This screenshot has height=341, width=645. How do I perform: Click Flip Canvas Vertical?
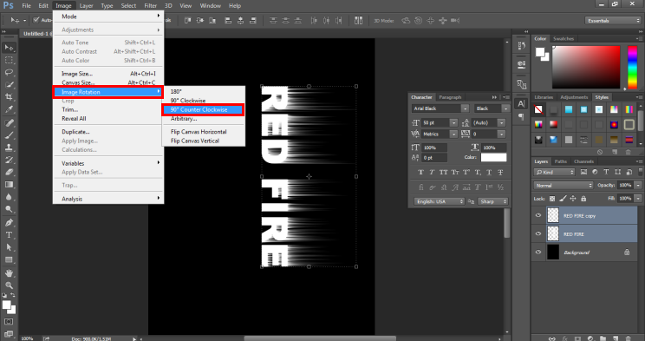[195, 141]
